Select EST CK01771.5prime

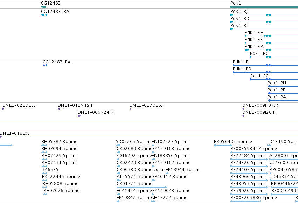[142, 187]
